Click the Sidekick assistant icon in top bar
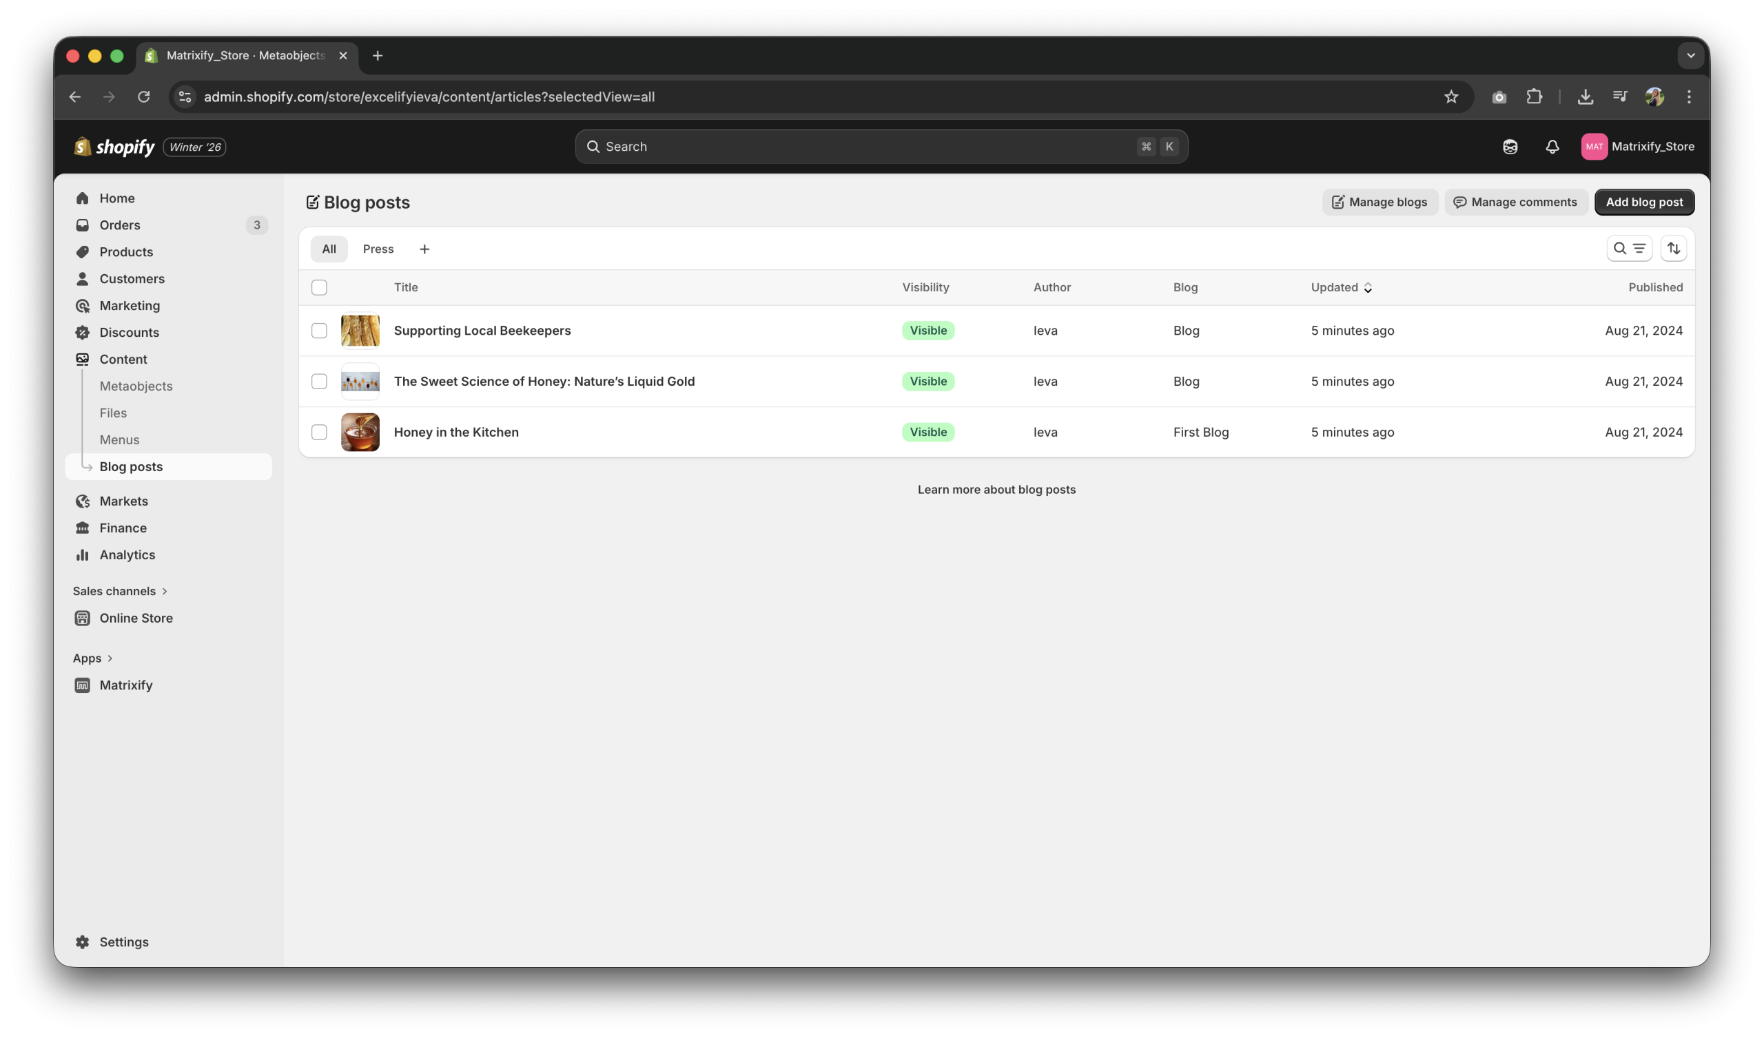 (x=1510, y=146)
